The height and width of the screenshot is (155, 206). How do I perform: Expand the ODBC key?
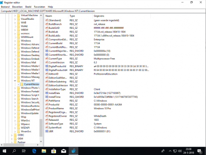coord(12,135)
